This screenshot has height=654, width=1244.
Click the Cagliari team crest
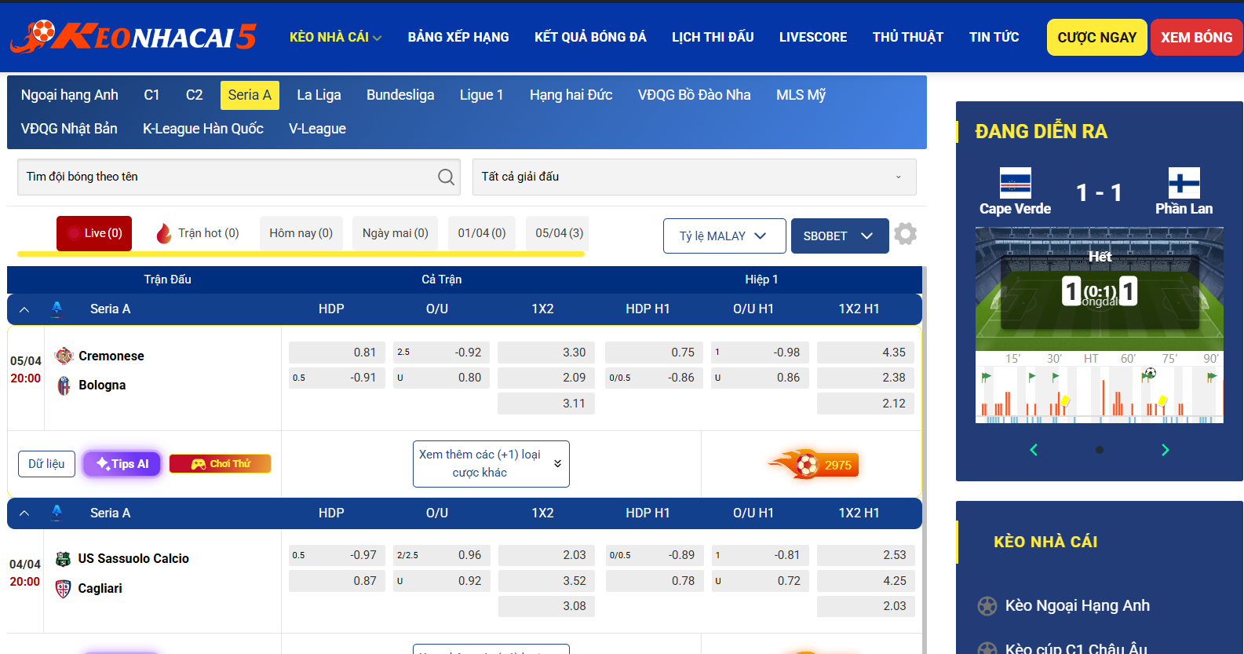[x=64, y=588]
